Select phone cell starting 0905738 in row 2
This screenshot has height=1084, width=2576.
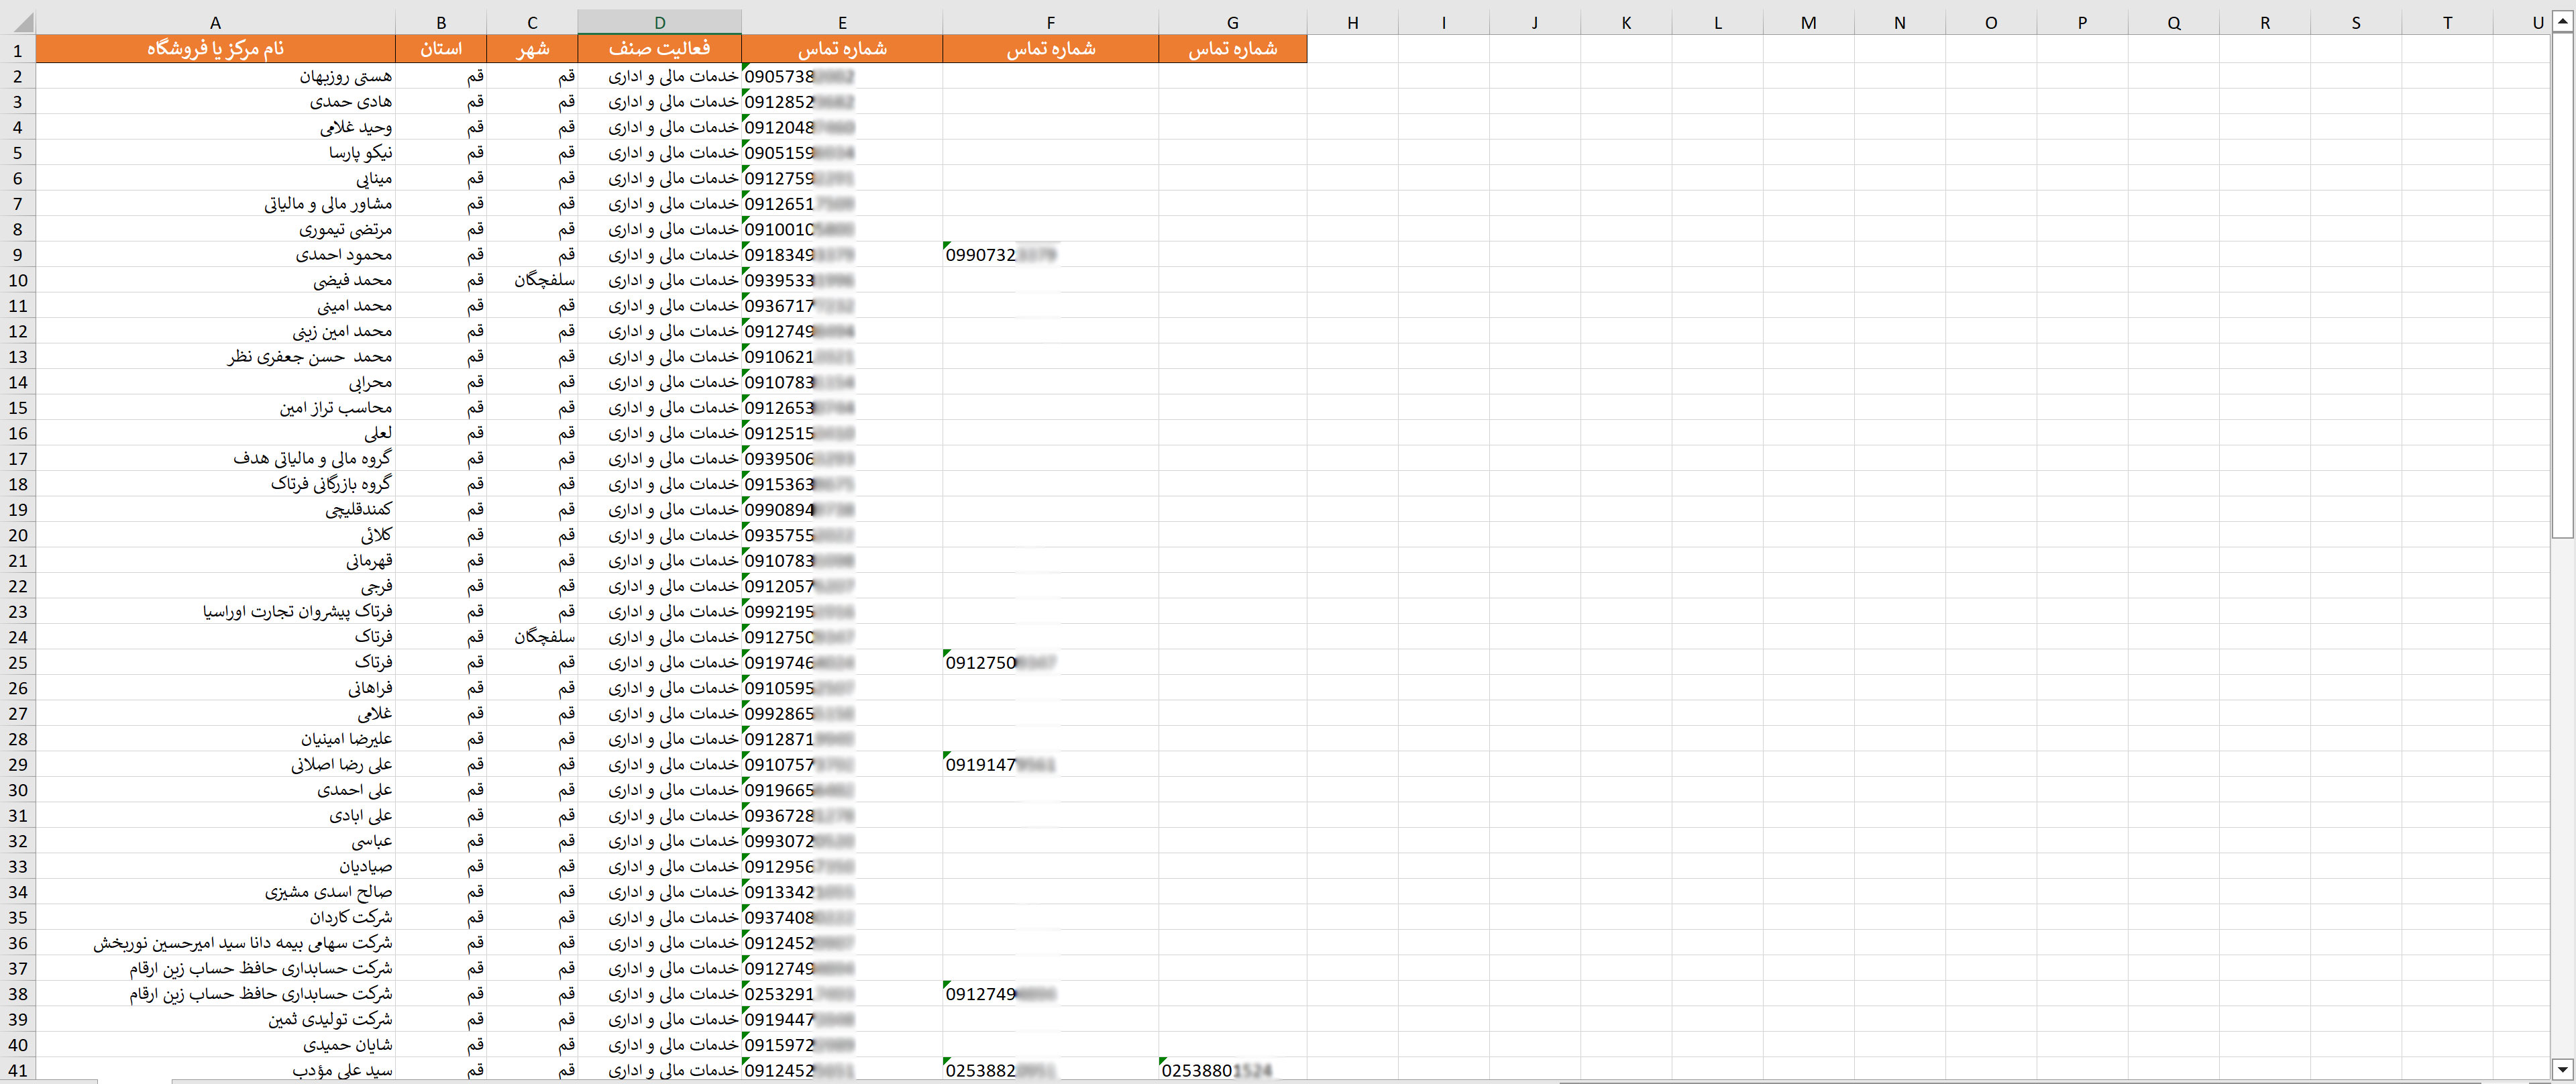coord(842,76)
